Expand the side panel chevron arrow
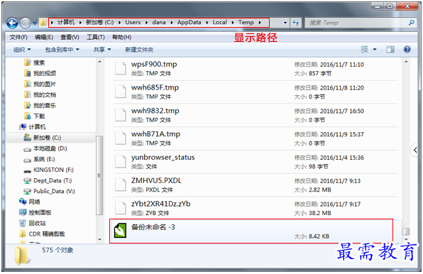423x274 pixels. (x=415, y=150)
